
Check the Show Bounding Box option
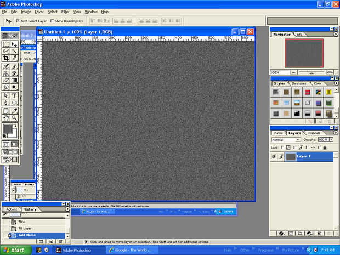coord(52,21)
